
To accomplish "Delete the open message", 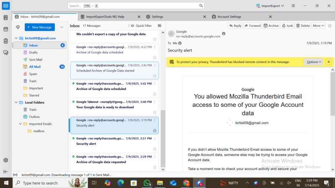I will click(x=303, y=25).
